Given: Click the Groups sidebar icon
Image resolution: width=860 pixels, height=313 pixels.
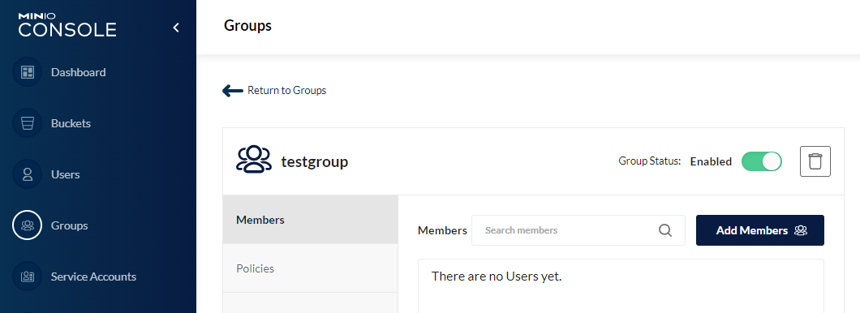Looking at the screenshot, I should point(28,225).
